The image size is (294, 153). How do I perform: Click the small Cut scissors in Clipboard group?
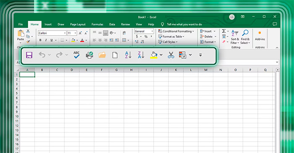pos(28,31)
